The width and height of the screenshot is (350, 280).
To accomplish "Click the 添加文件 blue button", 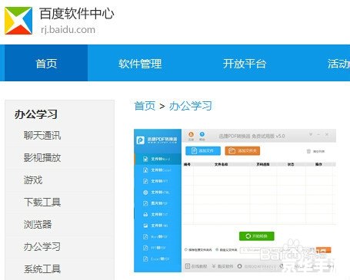I will (203, 150).
